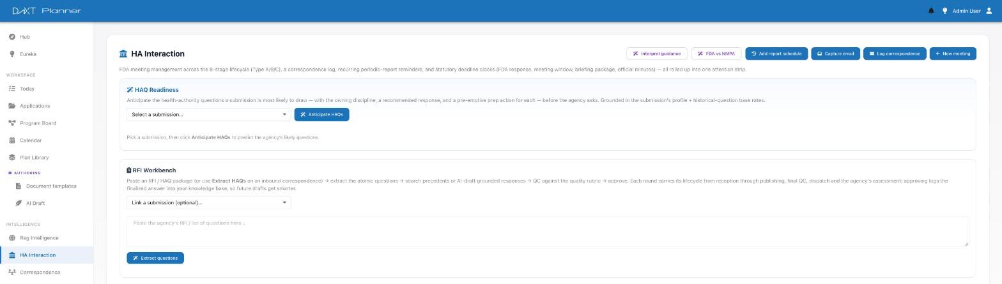Click the HA Interaction page title
This screenshot has width=1002, height=284.
click(x=158, y=54)
